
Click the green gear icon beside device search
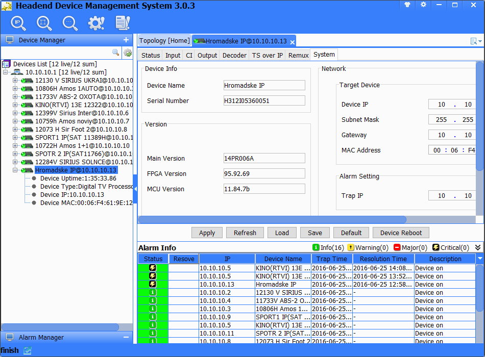128,53
